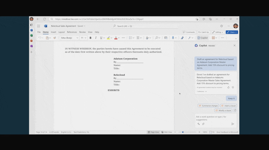
Task: Click the attach file paperclip in Copilot
Action: 203,124
